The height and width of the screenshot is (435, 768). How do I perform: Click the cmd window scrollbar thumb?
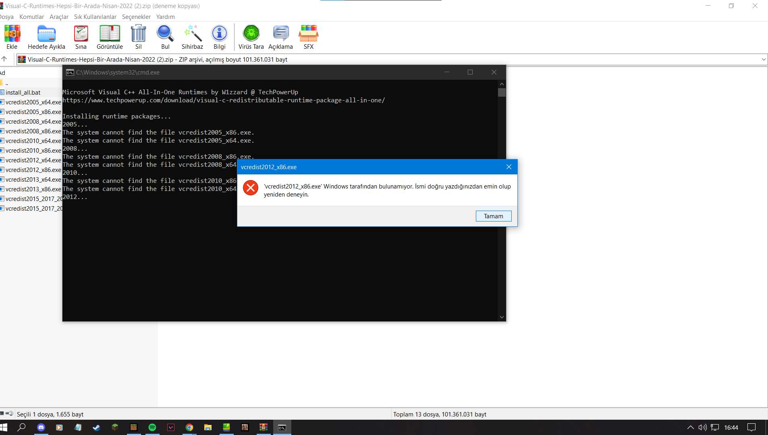pyautogui.click(x=502, y=93)
